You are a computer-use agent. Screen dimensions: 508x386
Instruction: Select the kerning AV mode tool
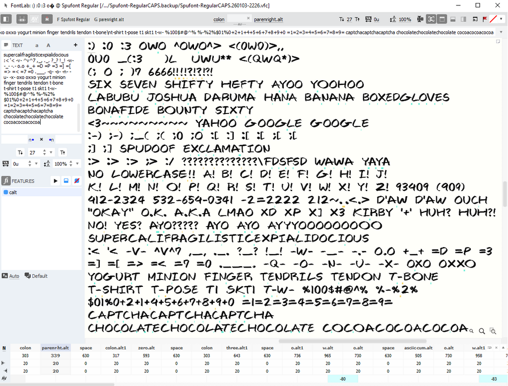[34, 19]
